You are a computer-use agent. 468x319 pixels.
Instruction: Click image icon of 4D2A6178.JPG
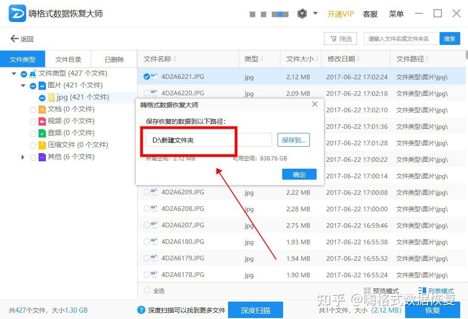tap(154, 275)
